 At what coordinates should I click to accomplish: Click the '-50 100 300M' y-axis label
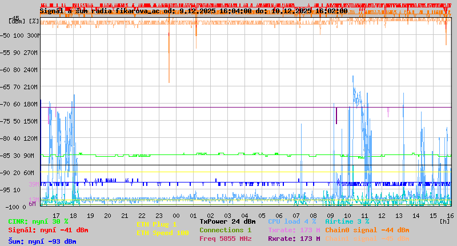point(19,35)
